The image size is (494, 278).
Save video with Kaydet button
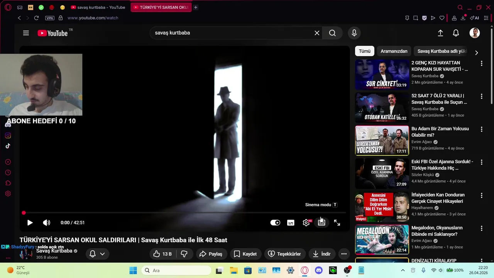coord(245,254)
